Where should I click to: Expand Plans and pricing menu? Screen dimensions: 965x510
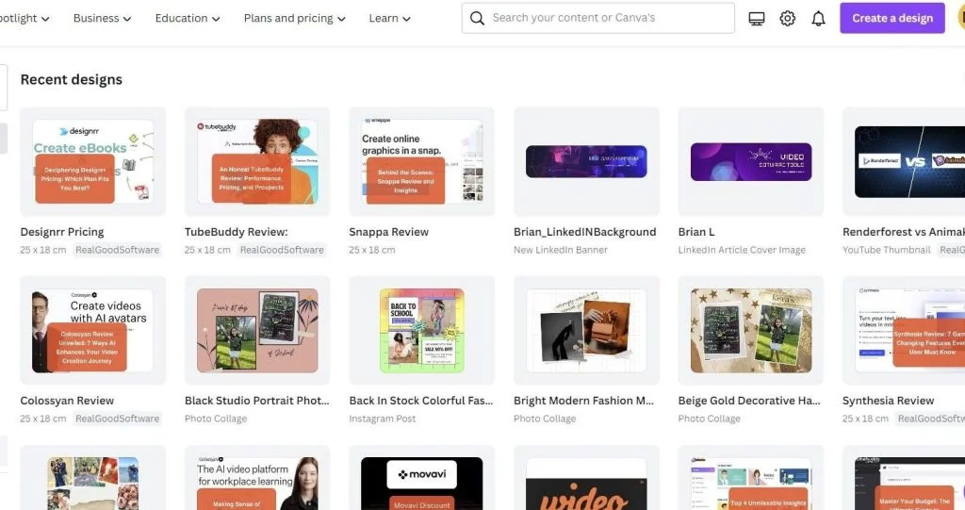tap(295, 19)
